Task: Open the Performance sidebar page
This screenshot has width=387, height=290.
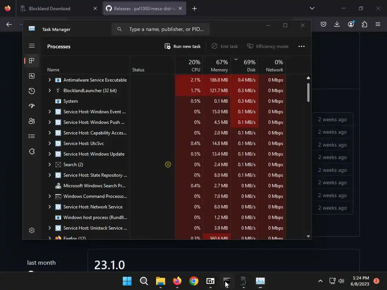Action: click(x=32, y=76)
